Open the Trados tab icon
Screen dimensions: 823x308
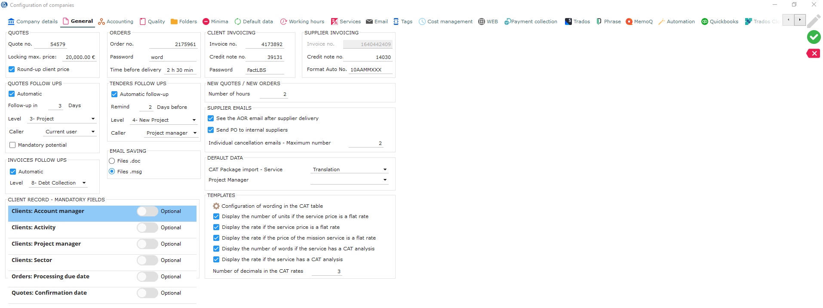568,22
